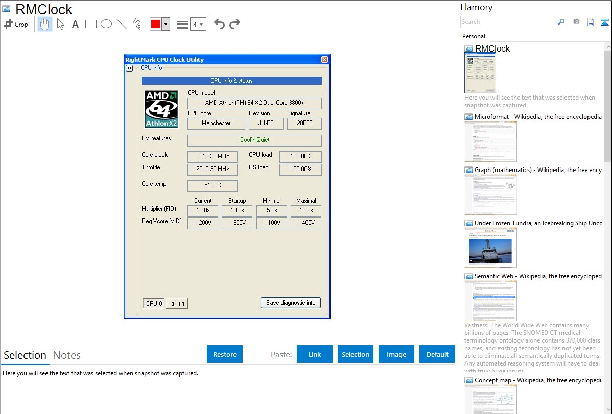Close the RightMark CPU Clock Utility window
This screenshot has width=612, height=414.
point(325,59)
